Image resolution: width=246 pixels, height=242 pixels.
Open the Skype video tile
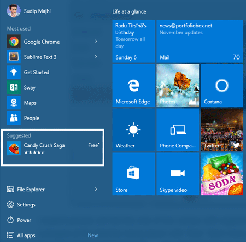[178, 174]
